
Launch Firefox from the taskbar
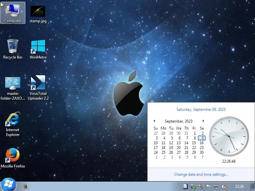[26, 186]
